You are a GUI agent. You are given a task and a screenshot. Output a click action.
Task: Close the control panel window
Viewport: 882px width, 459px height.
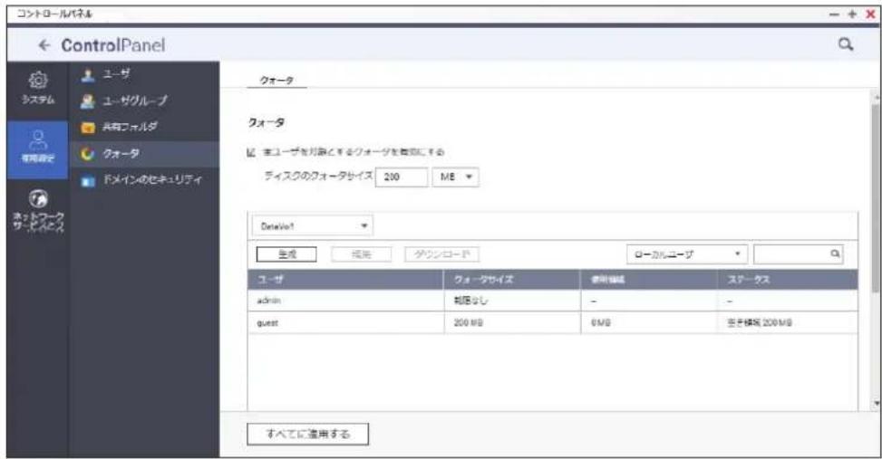pos(869,14)
